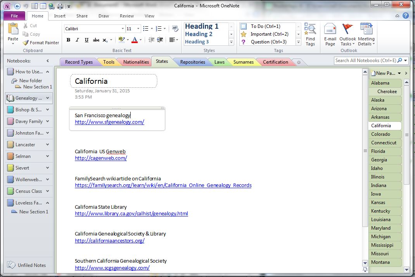The height and width of the screenshot is (277, 415).
Task: Switch to the Draw ribbon tab
Action: point(104,16)
